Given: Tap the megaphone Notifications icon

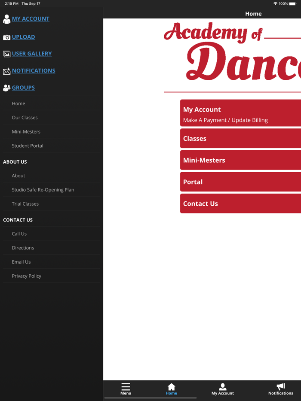Looking at the screenshot, I should coord(281,387).
